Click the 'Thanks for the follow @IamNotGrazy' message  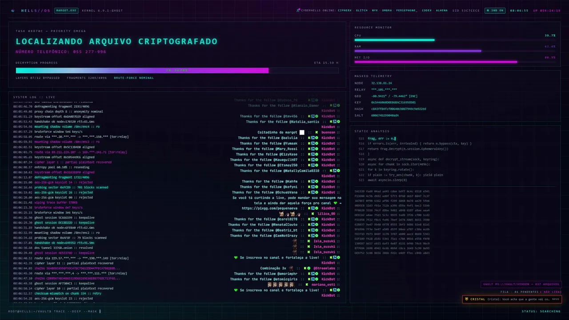click(264, 236)
